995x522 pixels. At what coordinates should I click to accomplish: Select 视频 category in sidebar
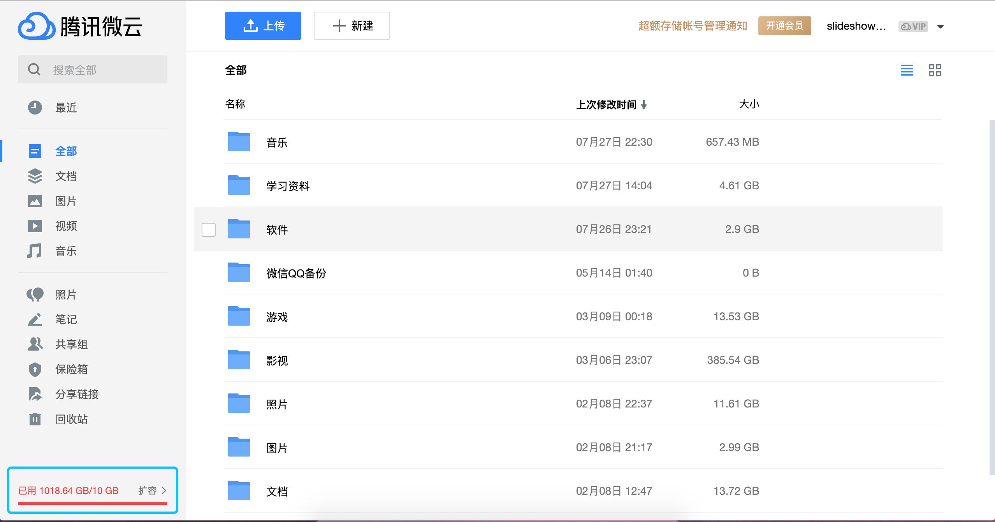(x=65, y=226)
